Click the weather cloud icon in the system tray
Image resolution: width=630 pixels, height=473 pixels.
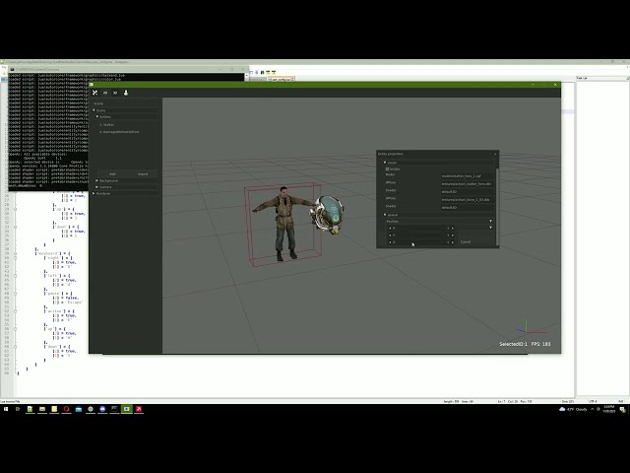[562, 409]
